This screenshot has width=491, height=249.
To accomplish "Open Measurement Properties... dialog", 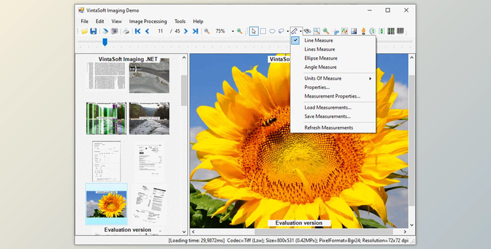I will (x=333, y=96).
